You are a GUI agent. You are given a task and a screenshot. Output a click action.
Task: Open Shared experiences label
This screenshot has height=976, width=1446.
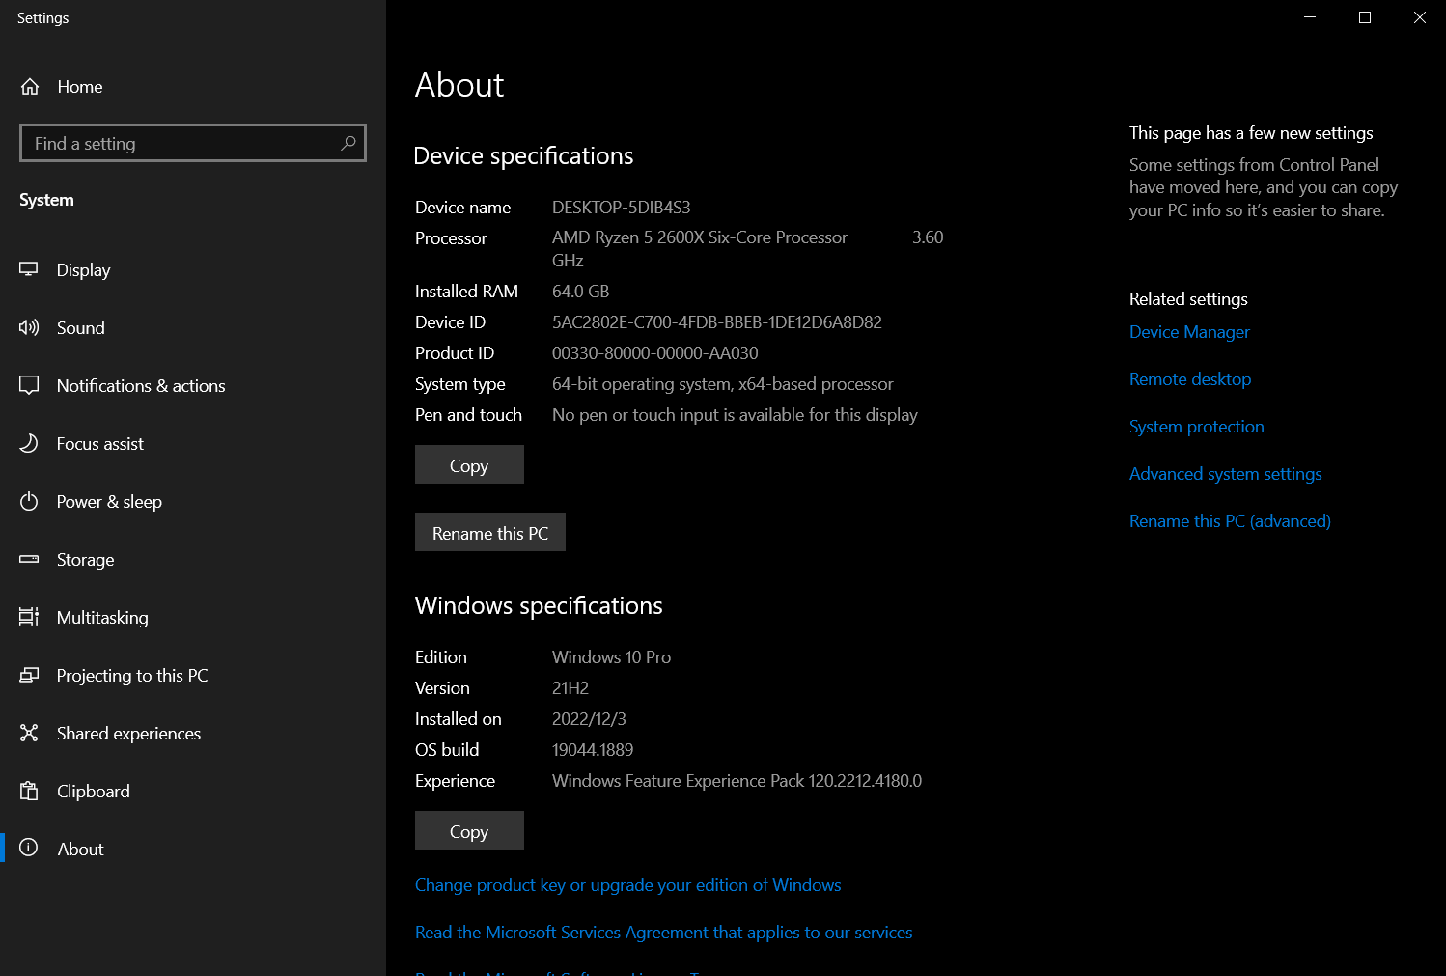point(128,734)
